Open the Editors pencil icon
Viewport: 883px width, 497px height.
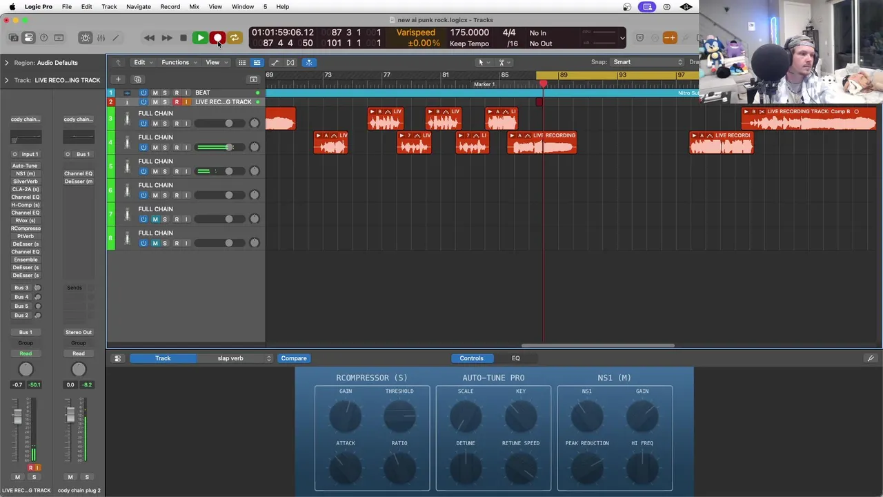click(116, 38)
